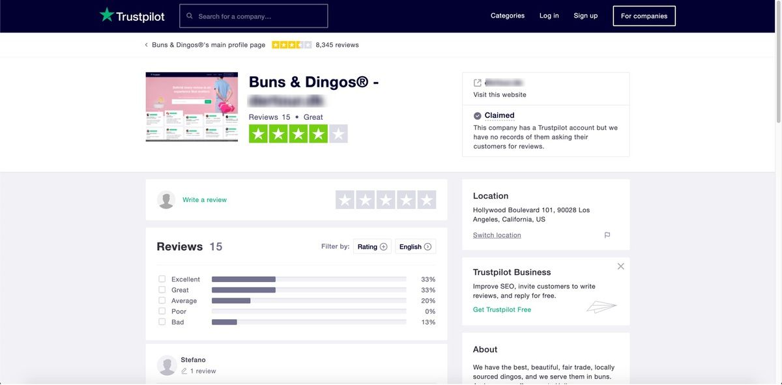Click the Location heading
Viewport: 782px width, 385px height.
coord(491,196)
